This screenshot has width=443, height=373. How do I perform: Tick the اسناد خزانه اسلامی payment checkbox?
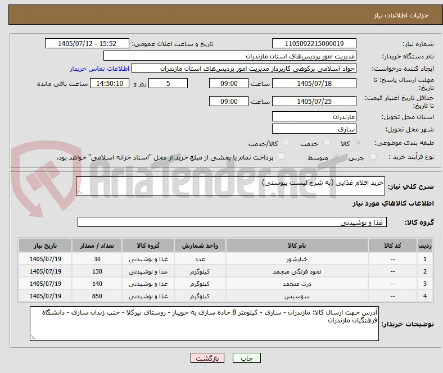click(x=282, y=156)
